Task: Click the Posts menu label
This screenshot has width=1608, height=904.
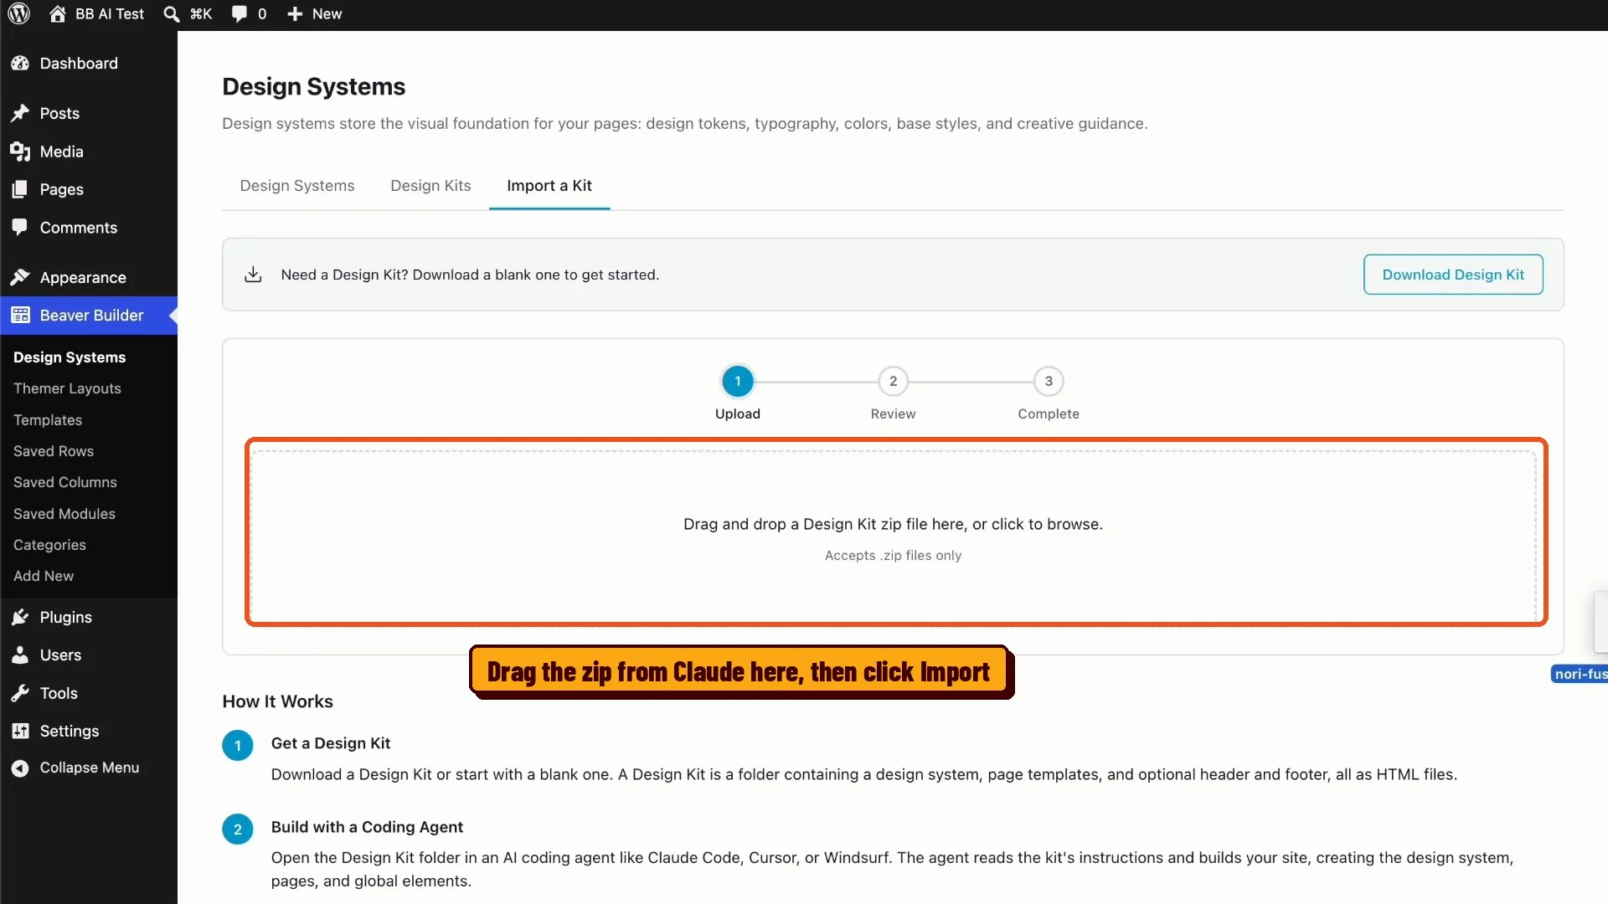Action: [59, 113]
